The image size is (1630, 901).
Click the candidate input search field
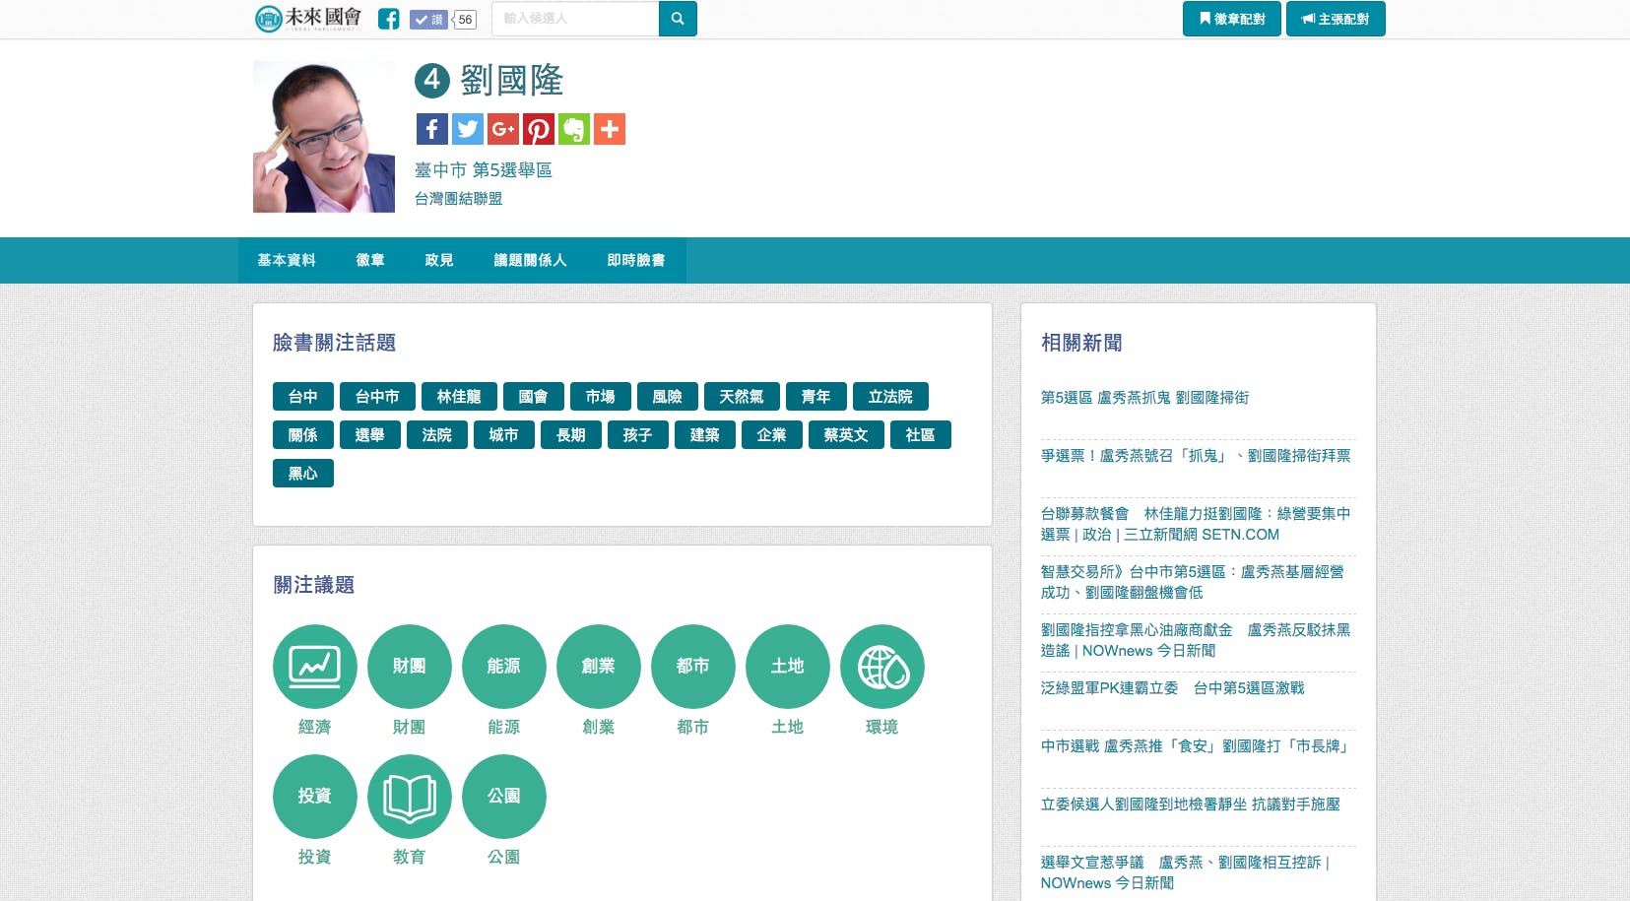[x=575, y=18]
